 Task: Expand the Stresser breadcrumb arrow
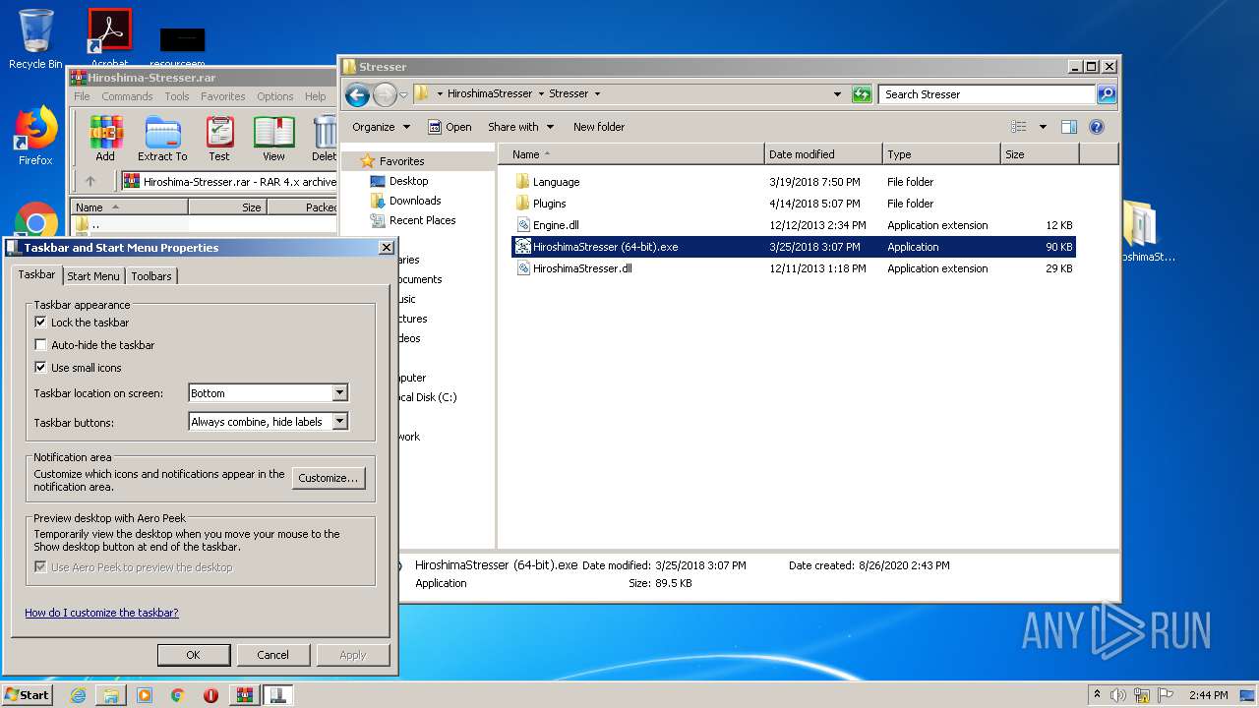point(597,94)
